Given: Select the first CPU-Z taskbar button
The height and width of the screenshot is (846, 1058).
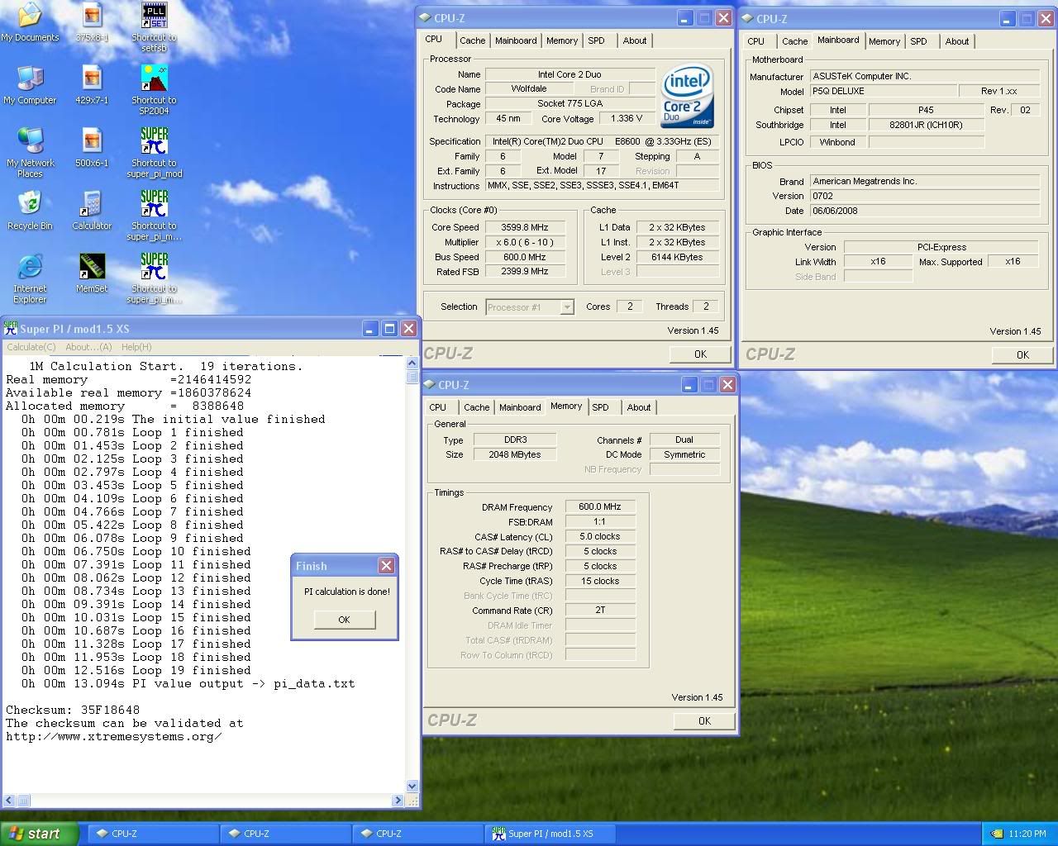Looking at the screenshot, I should (154, 834).
